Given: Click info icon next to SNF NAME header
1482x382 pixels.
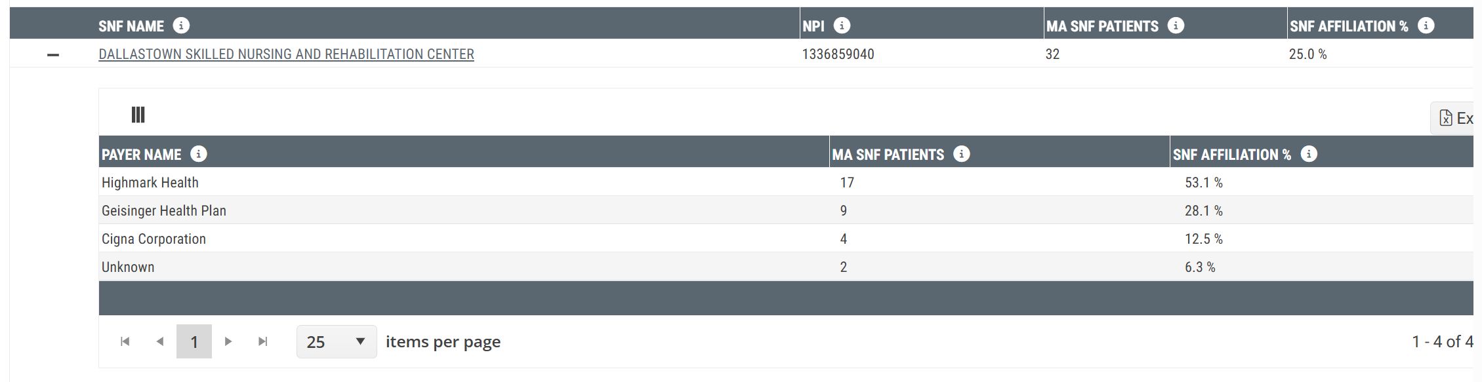Looking at the screenshot, I should tap(181, 26).
